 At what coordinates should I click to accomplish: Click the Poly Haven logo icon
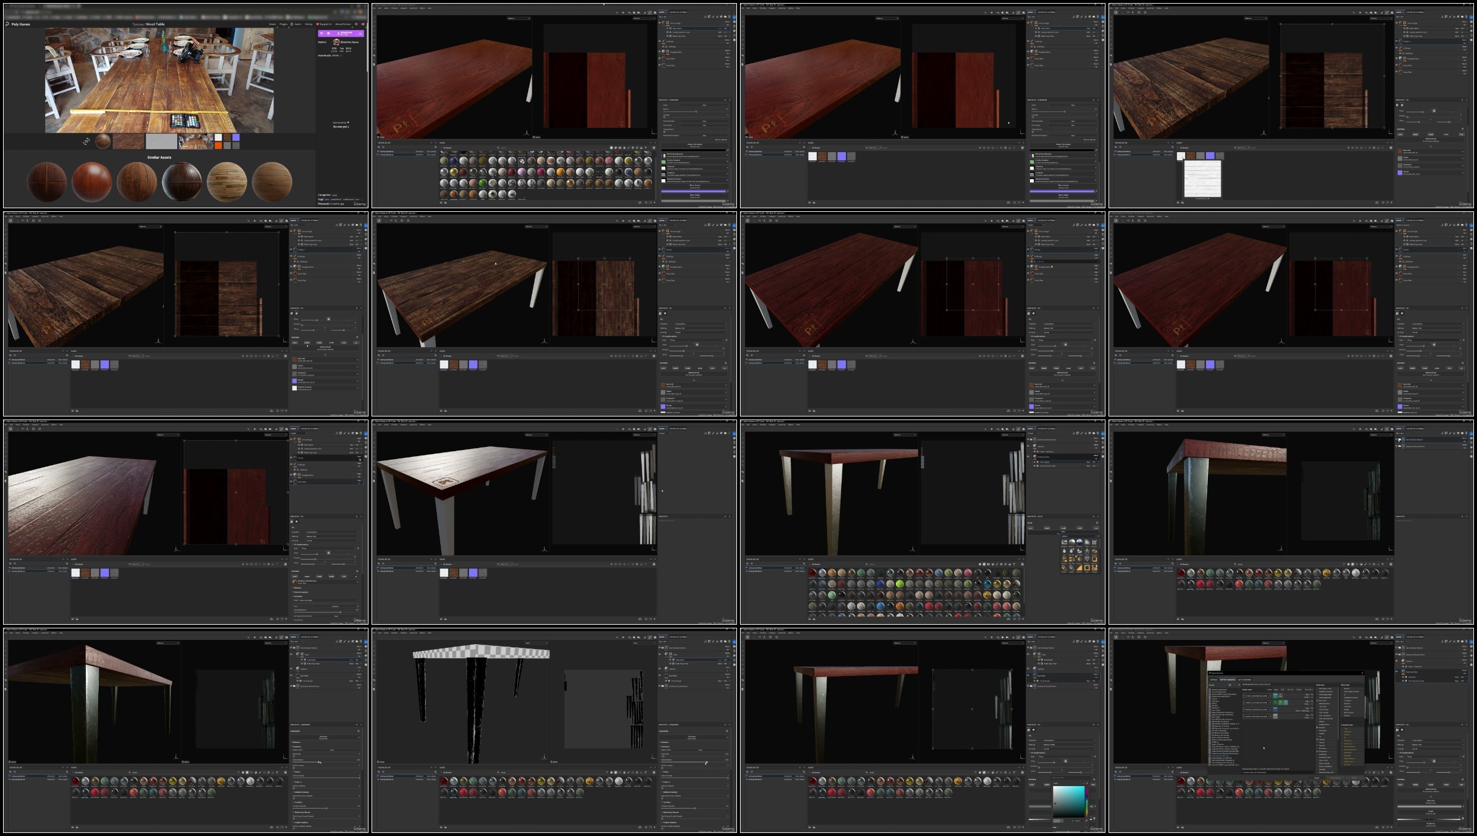pyautogui.click(x=7, y=24)
